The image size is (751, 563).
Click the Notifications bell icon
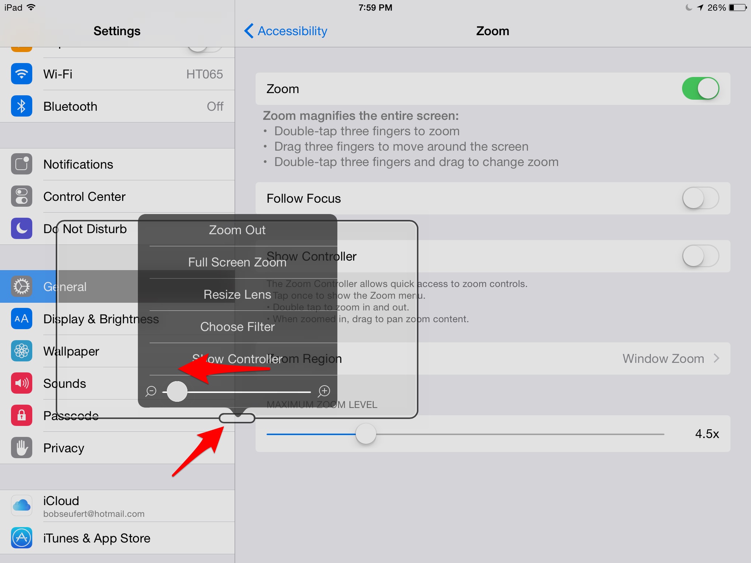pos(21,164)
